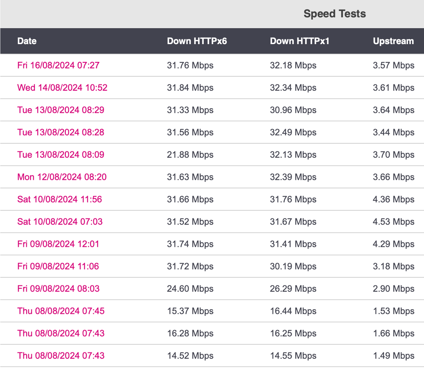Open the Tue 13/08/2024 08:28 test details
The width and height of the screenshot is (424, 369).
pos(62,132)
